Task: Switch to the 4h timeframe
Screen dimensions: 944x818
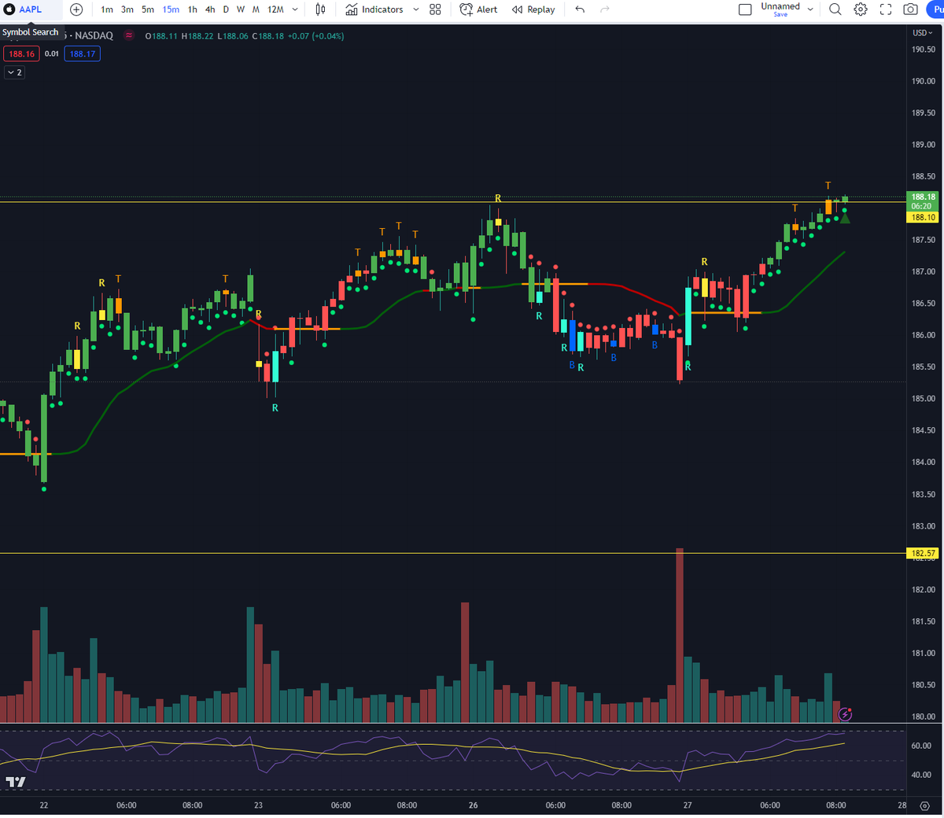Action: pos(210,9)
